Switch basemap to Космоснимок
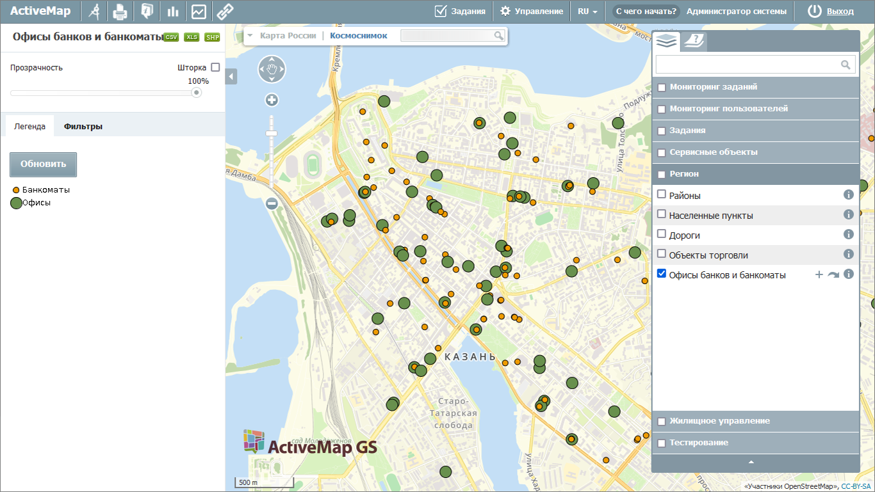This screenshot has width=875, height=492. (x=358, y=36)
